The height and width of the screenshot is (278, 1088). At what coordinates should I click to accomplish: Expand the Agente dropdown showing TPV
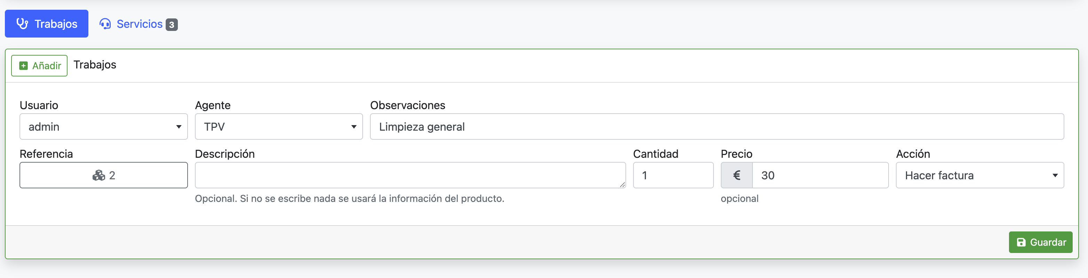[279, 126]
